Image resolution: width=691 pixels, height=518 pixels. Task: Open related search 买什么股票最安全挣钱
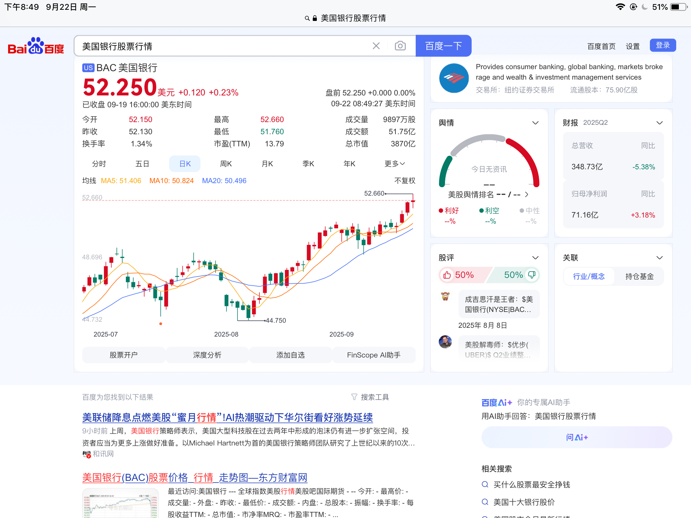(x=531, y=485)
